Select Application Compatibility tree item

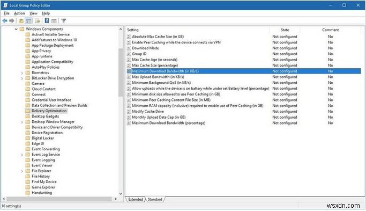[53, 62]
